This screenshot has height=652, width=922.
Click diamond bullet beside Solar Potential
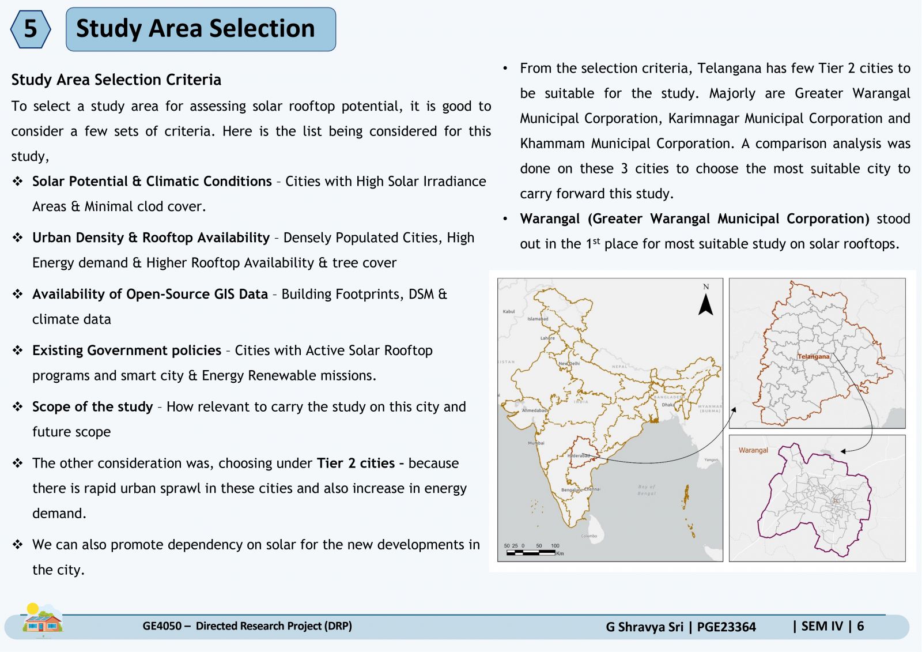pyautogui.click(x=18, y=181)
